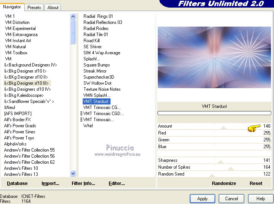Click the Blue slider row
The width and height of the screenshot is (274, 204).
click(214, 147)
